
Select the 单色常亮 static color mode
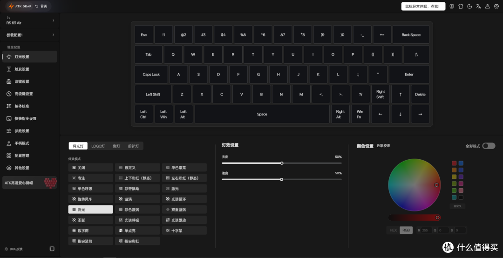pyautogui.click(x=184, y=168)
